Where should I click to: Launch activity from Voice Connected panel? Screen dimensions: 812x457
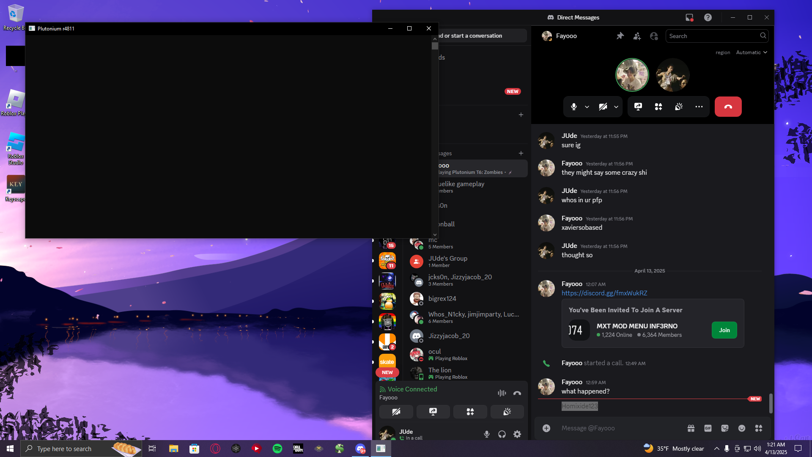pos(470,412)
